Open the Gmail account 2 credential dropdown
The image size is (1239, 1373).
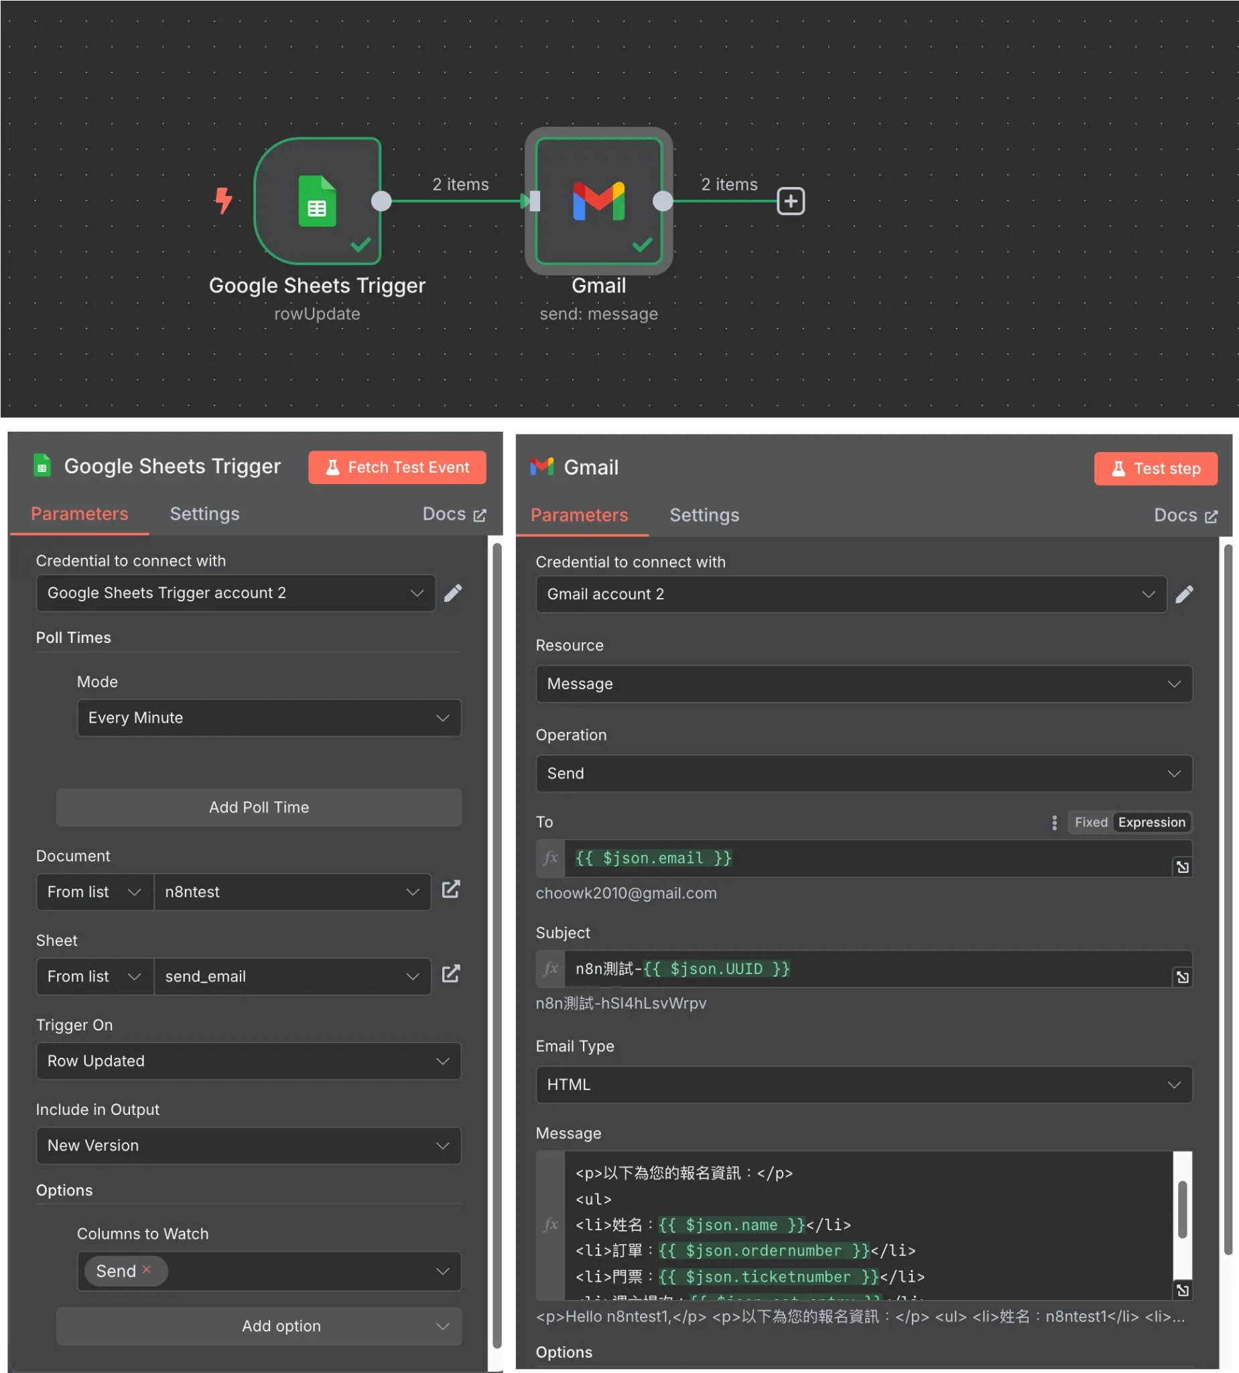click(851, 595)
